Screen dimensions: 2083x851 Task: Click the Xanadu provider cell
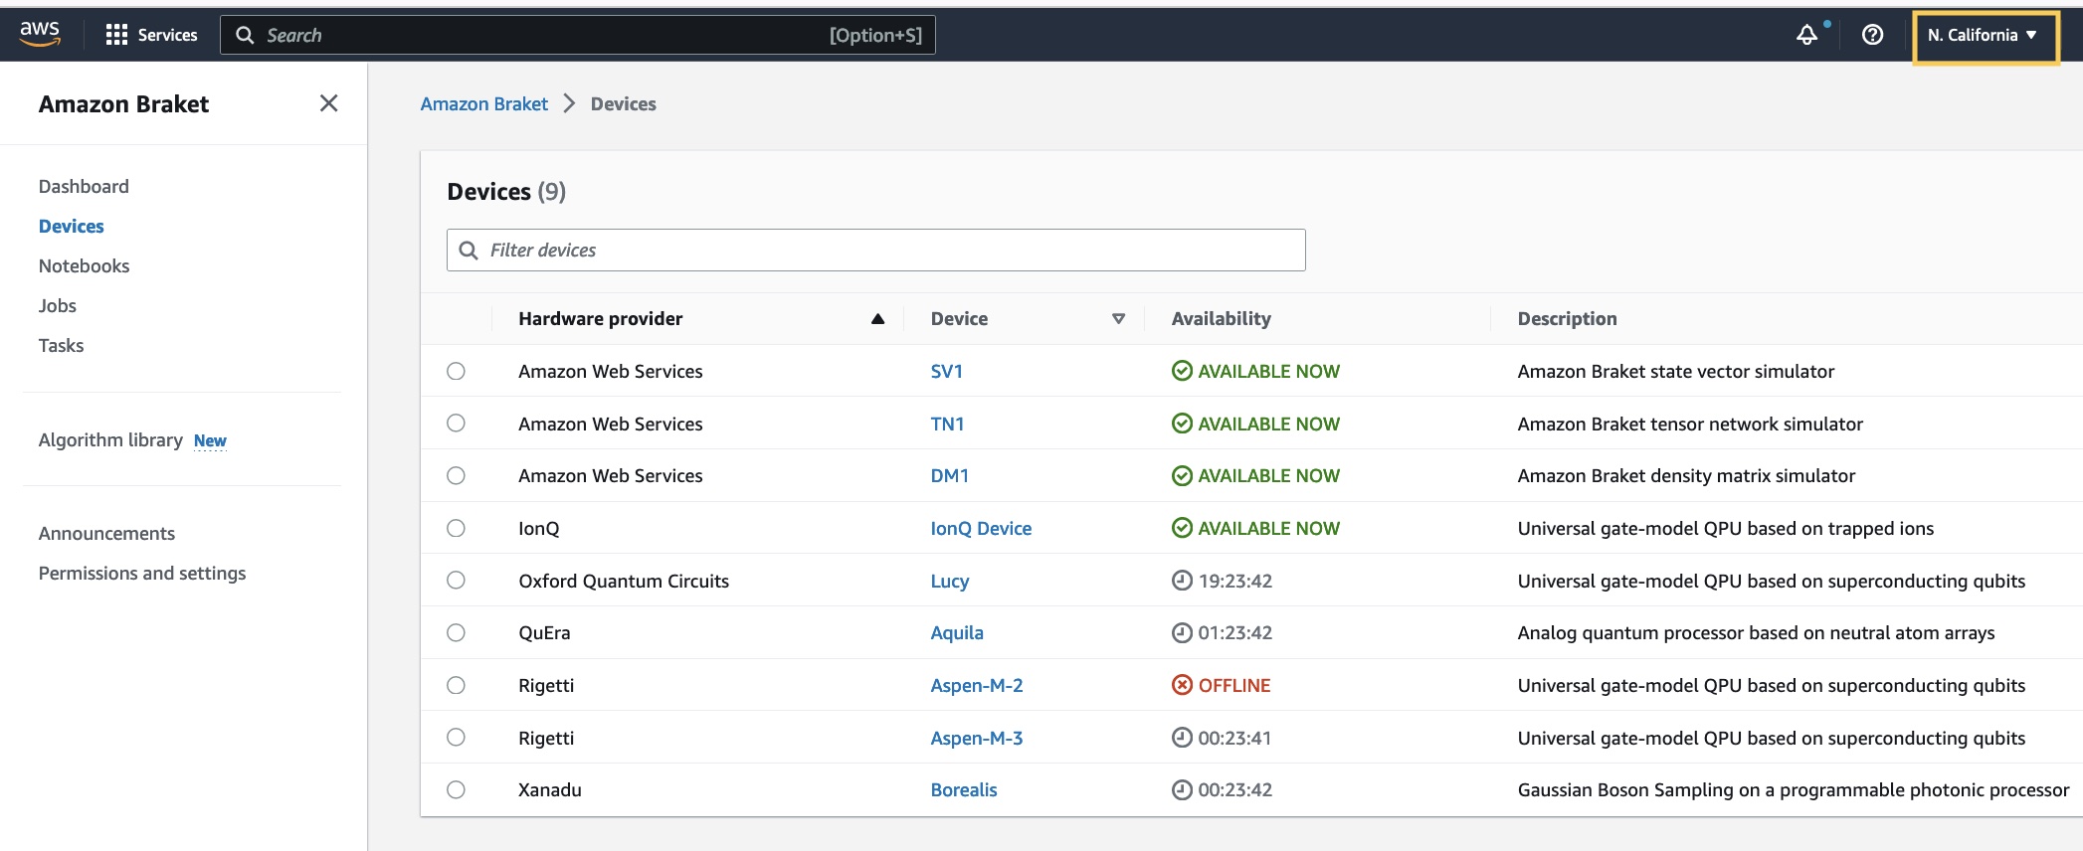(550, 789)
